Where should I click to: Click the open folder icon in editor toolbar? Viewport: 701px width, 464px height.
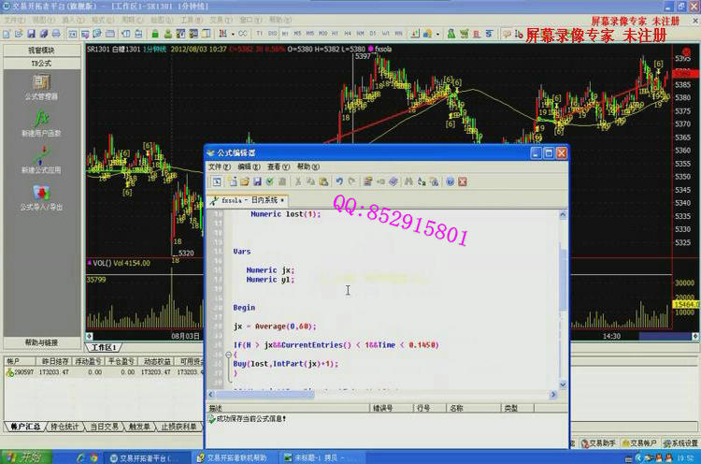[244, 181]
